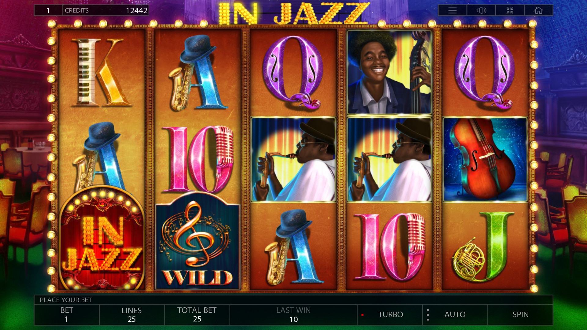Click the denomination value box

[48, 10]
